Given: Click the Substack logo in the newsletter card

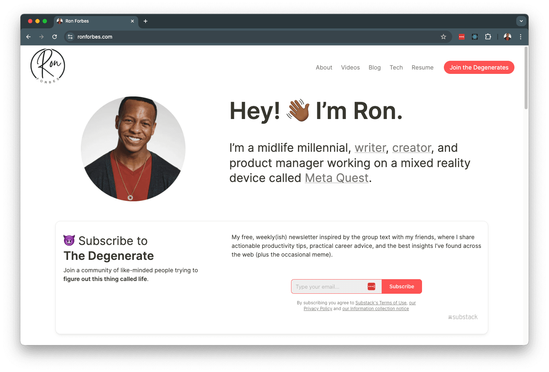Looking at the screenshot, I should coord(463,317).
